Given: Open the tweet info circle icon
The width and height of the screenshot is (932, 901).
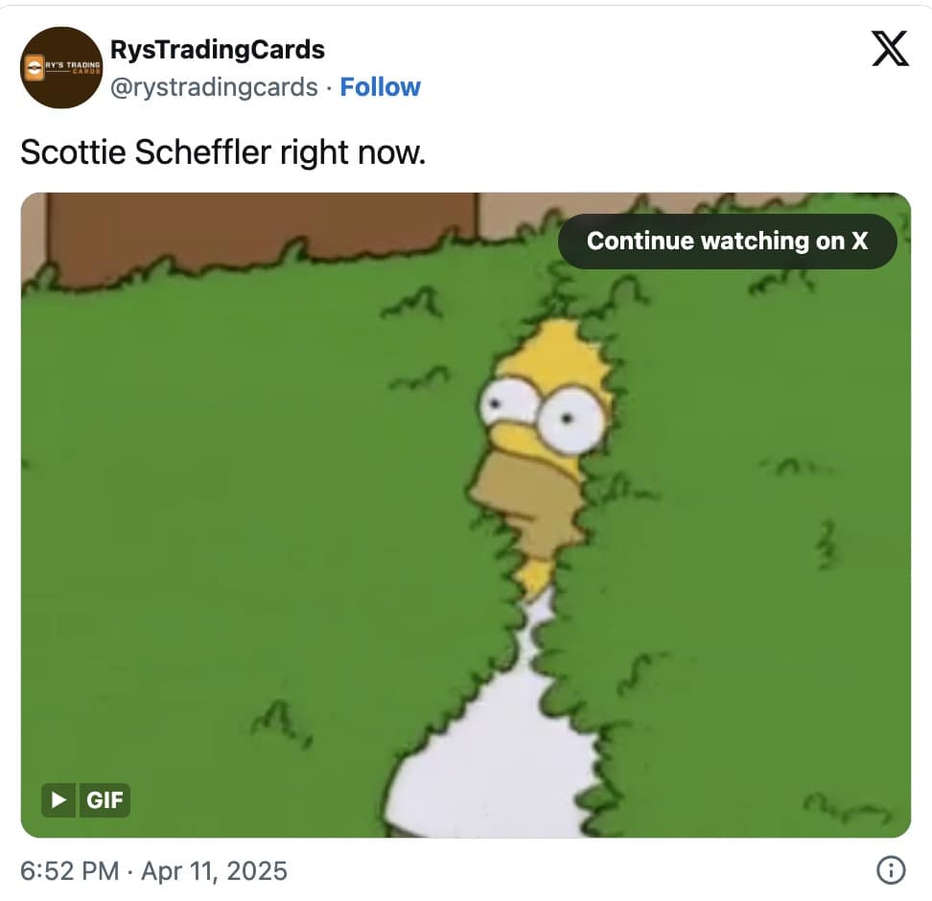Looking at the screenshot, I should tap(891, 870).
